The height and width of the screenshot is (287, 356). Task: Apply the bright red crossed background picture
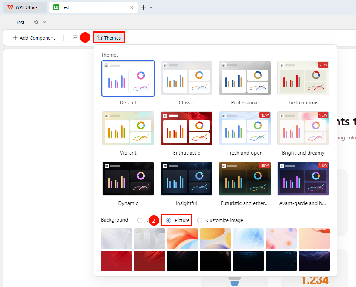(x=117, y=261)
